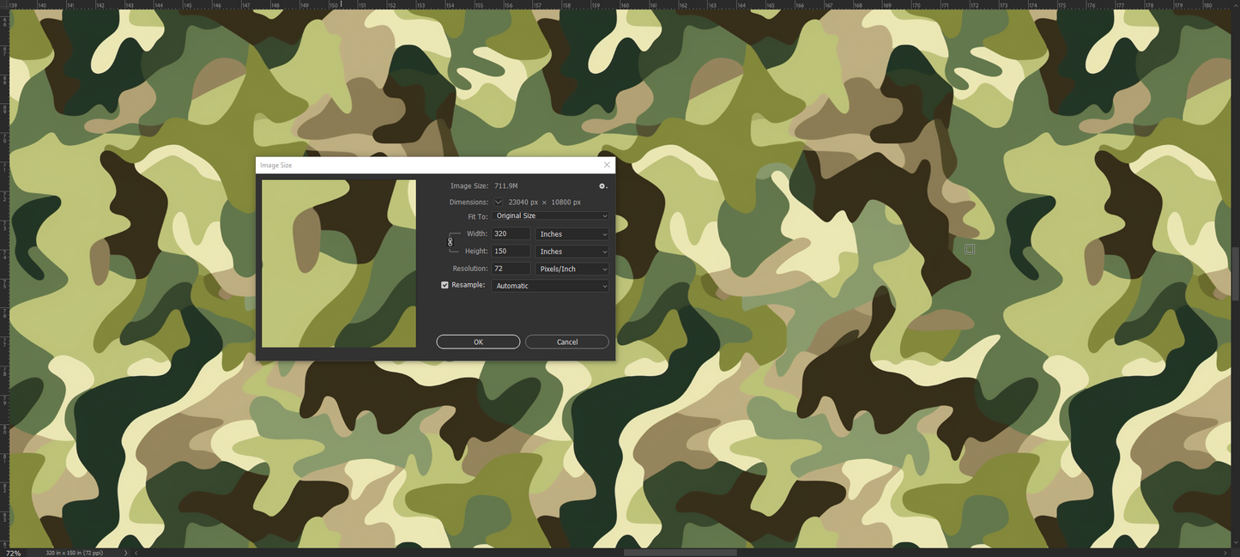Click the small square widget on the canvas
This screenshot has width=1240, height=557.
[970, 249]
